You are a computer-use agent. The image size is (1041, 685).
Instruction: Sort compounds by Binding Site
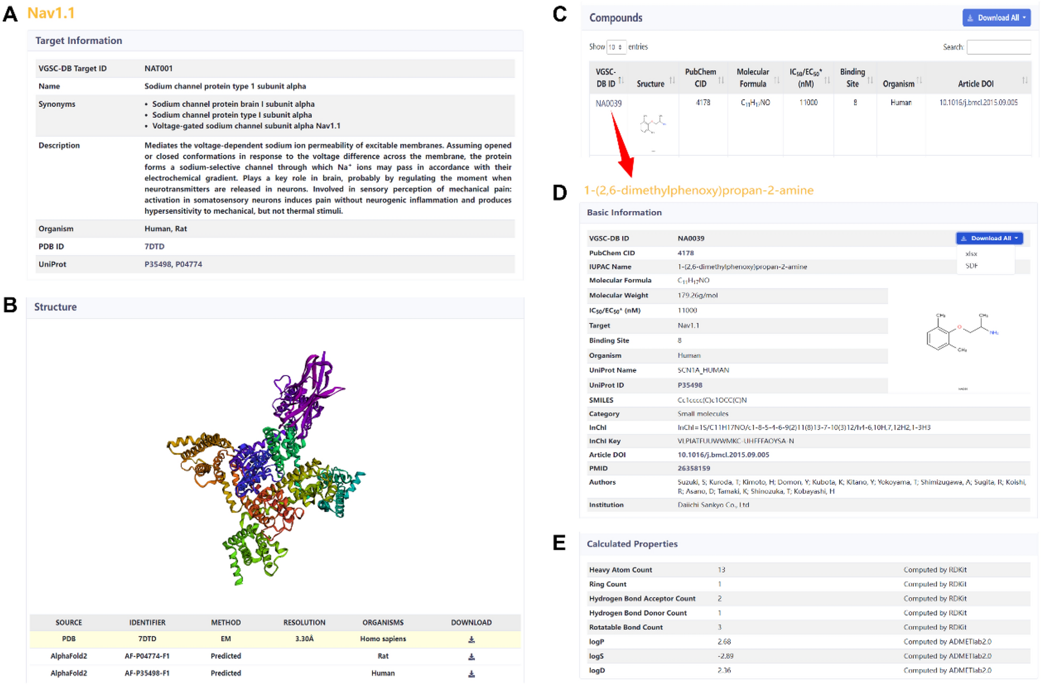pyautogui.click(x=870, y=80)
